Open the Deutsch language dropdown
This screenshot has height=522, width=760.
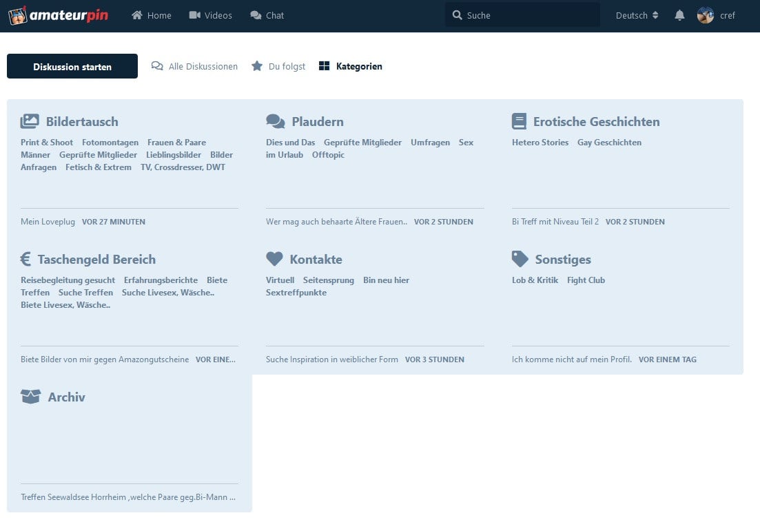[637, 15]
